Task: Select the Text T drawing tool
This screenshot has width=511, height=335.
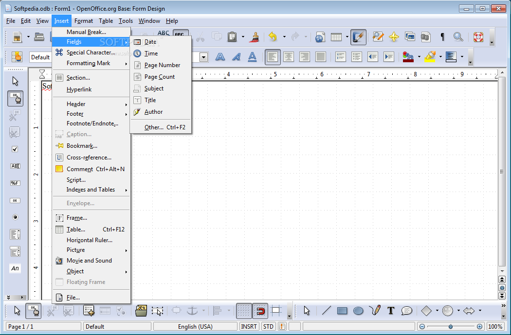Action: [x=391, y=311]
